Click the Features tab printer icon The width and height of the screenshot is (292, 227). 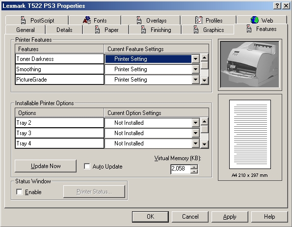249,28
